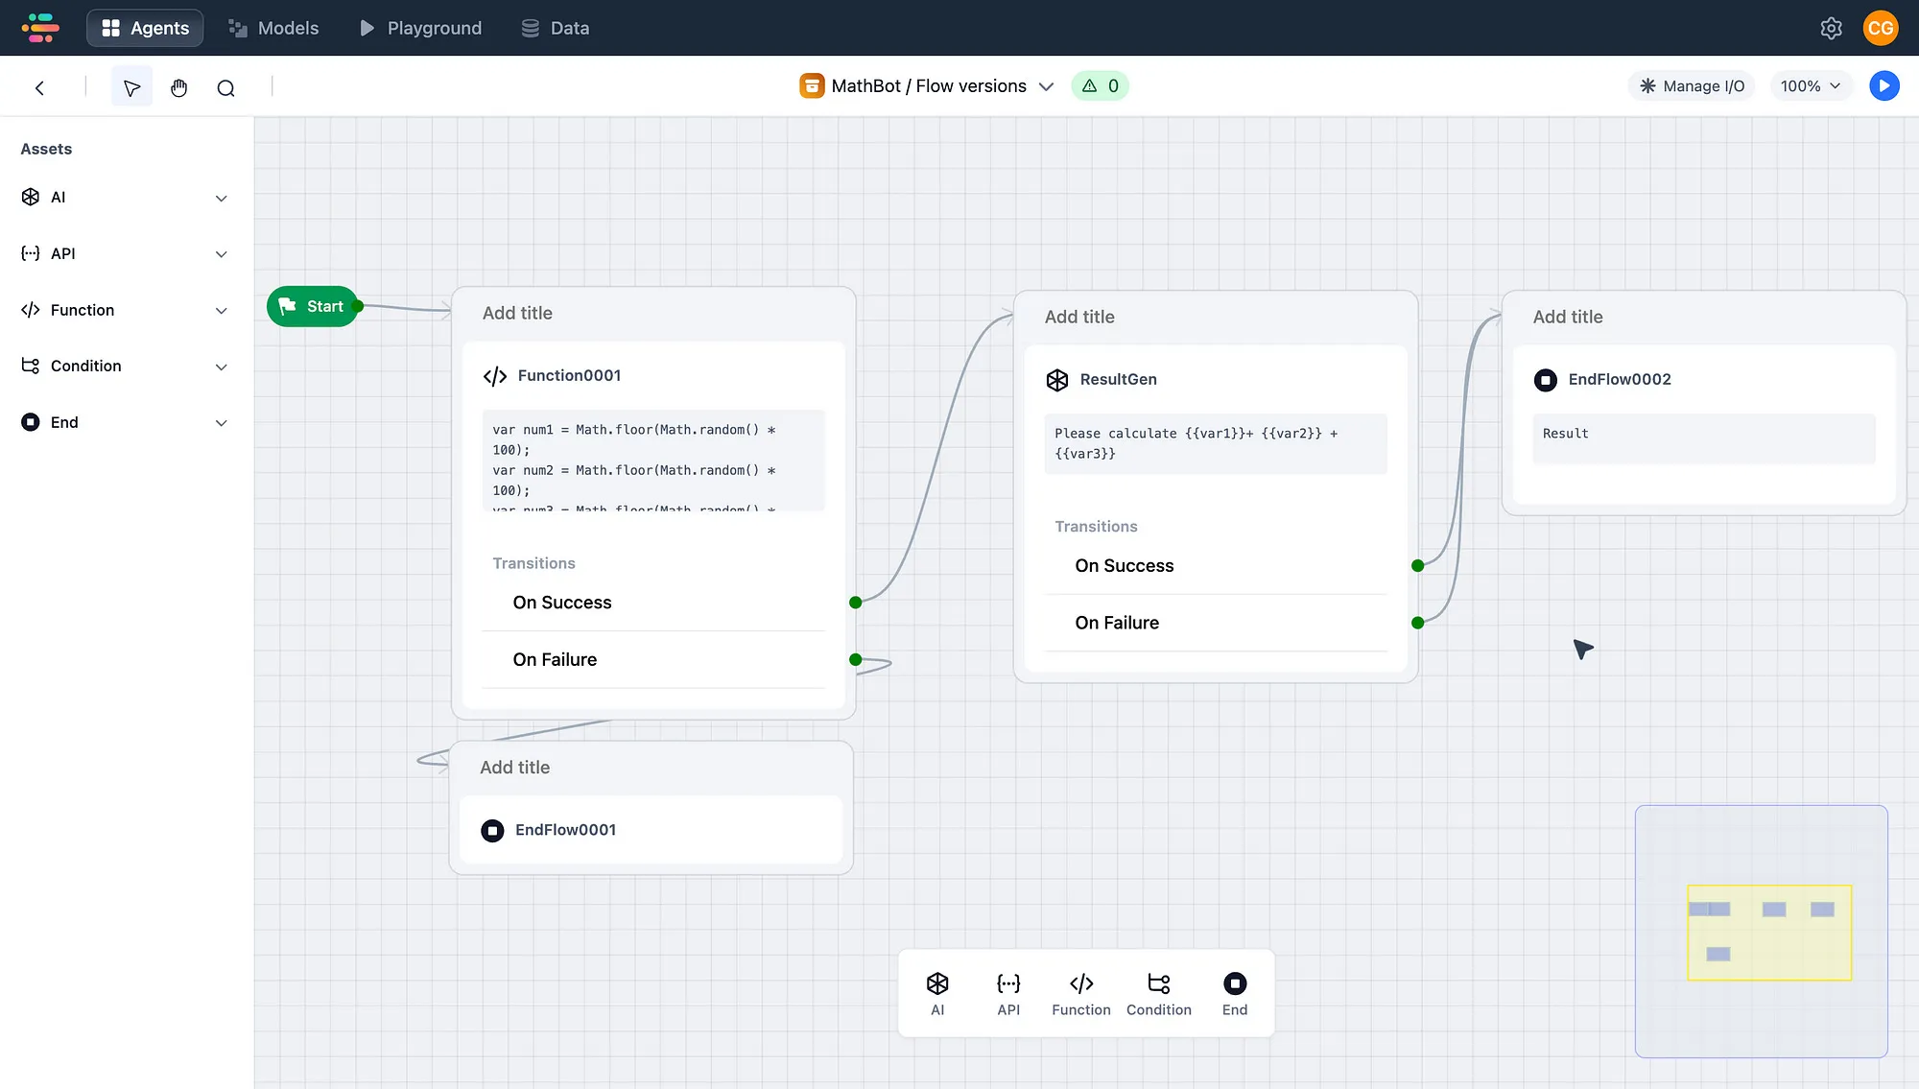Add a Function node from bottom toolbar
The height and width of the screenshot is (1089, 1919).
(x=1080, y=994)
